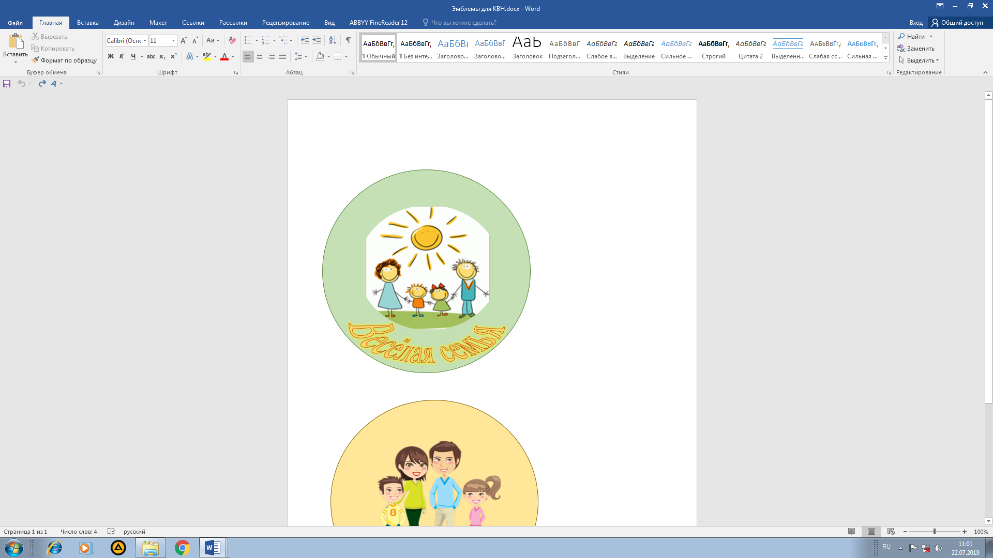993x558 pixels.
Task: Justify paragraph text
Action: point(282,56)
